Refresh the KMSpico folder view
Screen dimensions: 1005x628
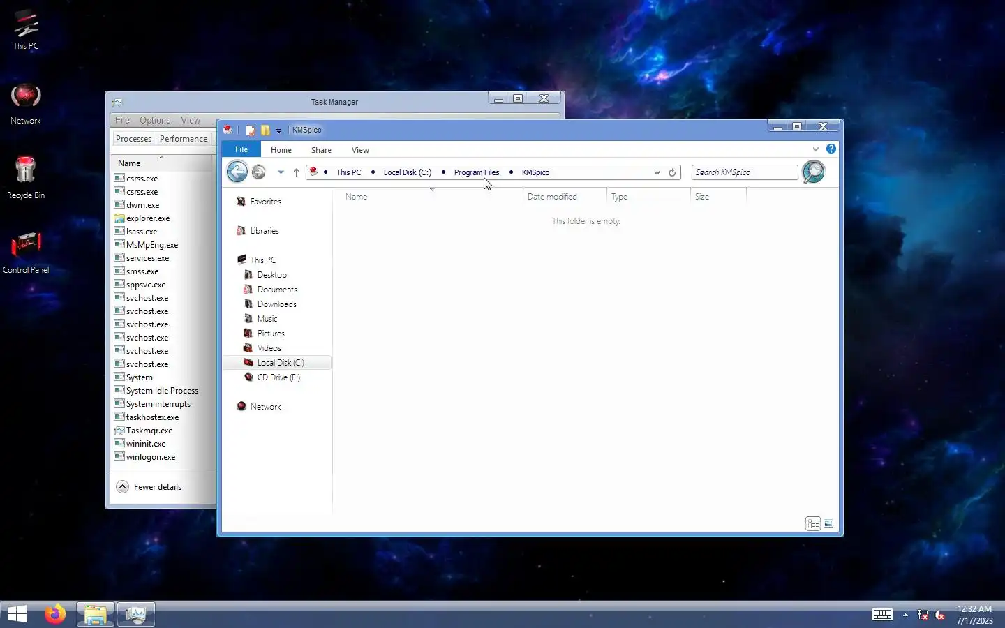[672, 172]
